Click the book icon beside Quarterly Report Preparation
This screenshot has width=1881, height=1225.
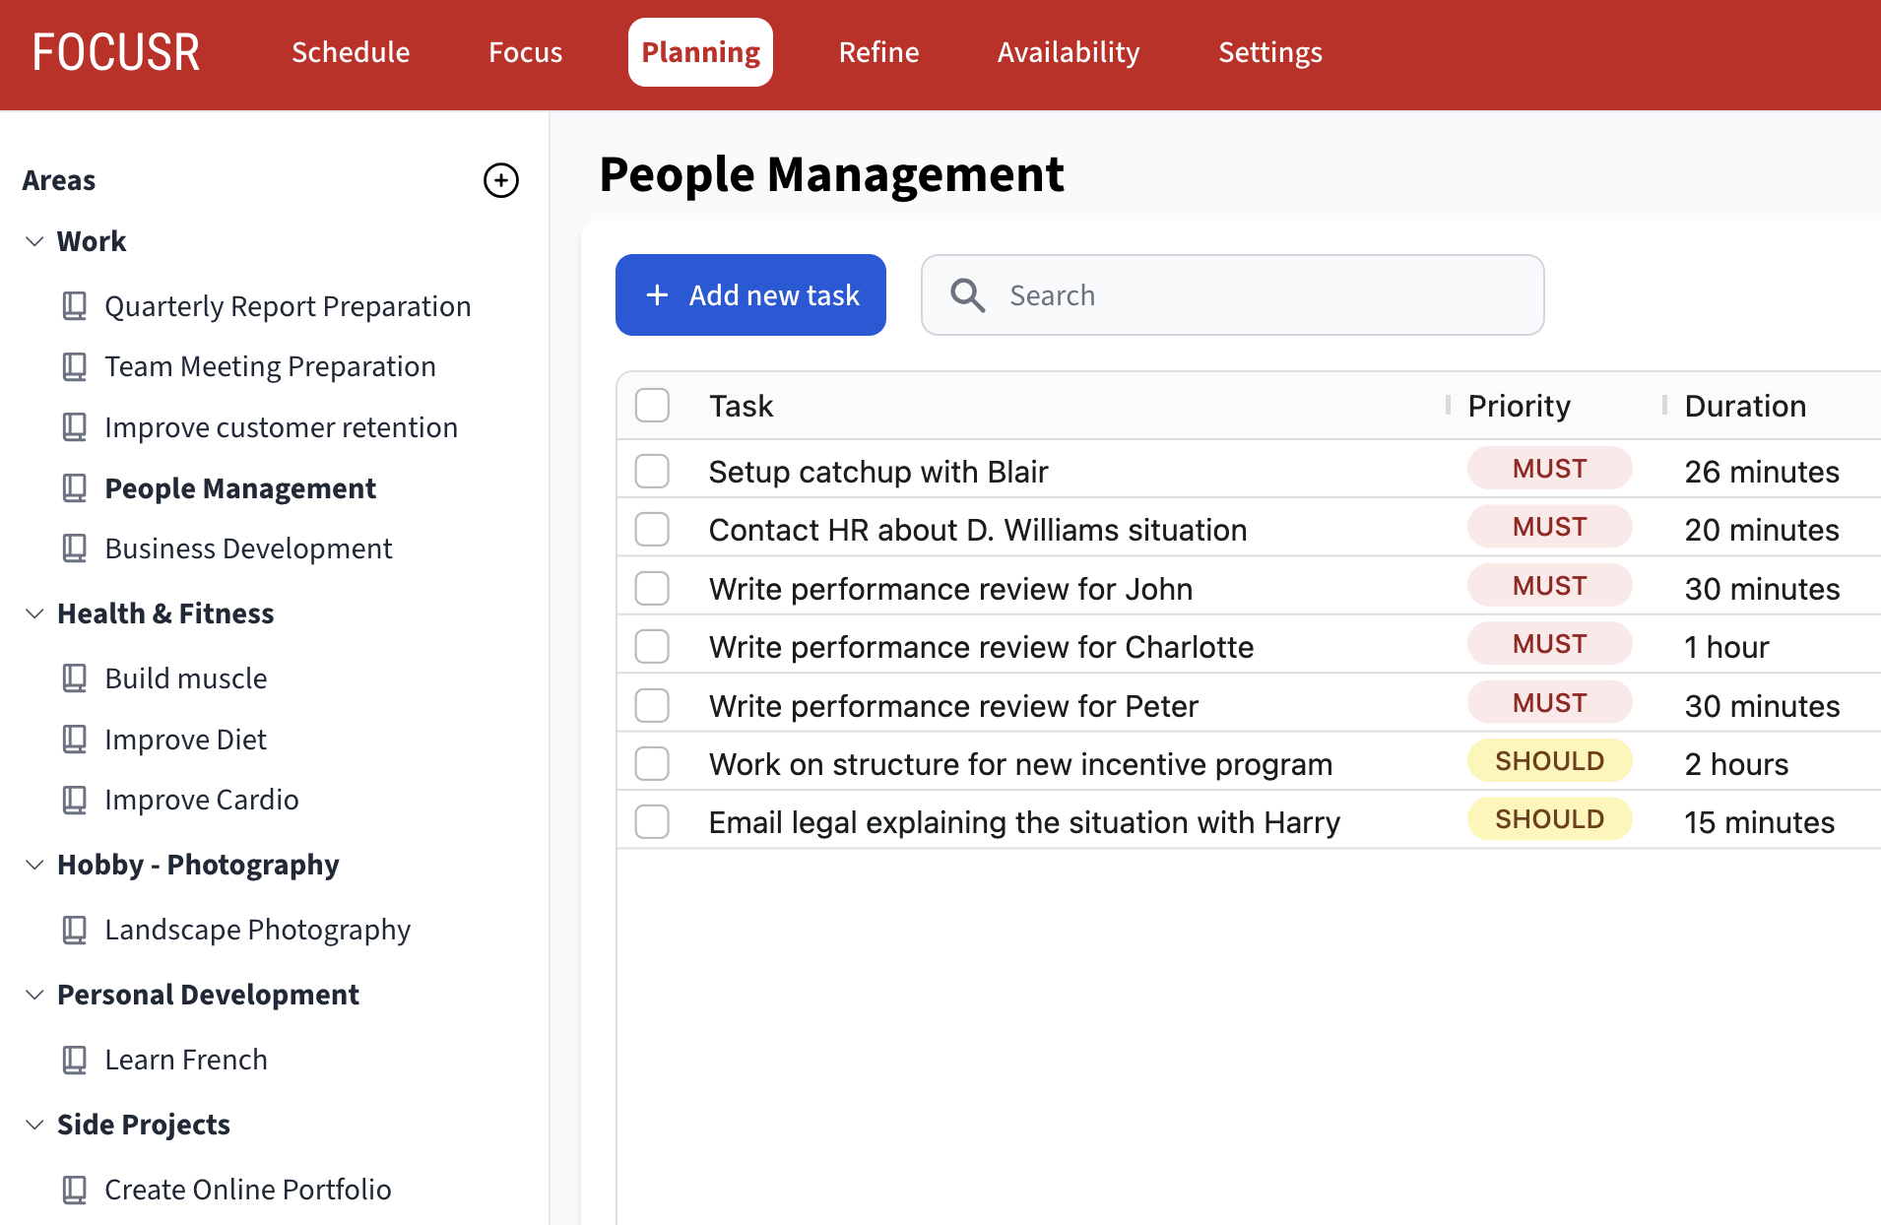pyautogui.click(x=75, y=306)
